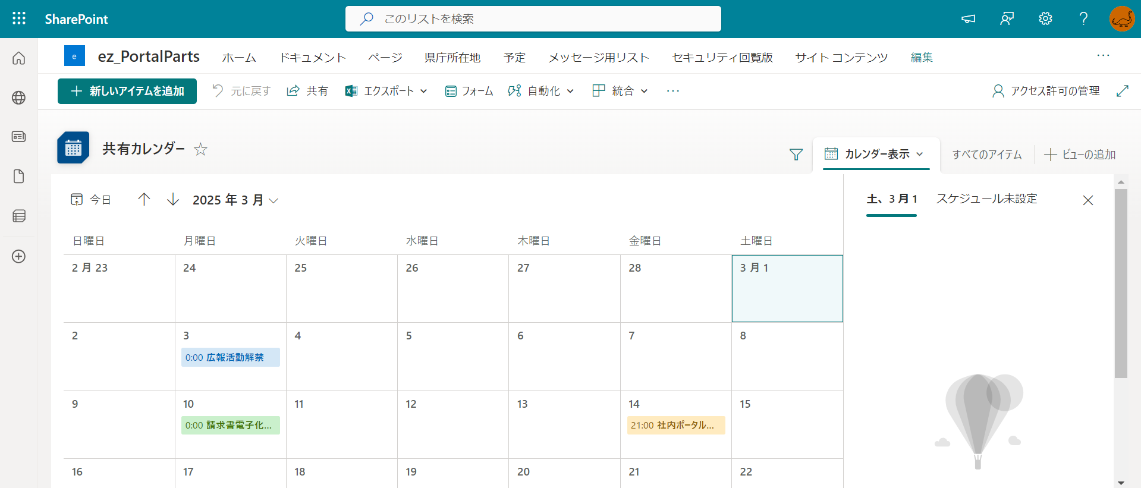Open the help question mark icon
This screenshot has width=1141, height=488.
(x=1083, y=19)
